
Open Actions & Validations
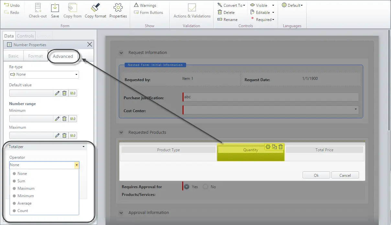(192, 11)
